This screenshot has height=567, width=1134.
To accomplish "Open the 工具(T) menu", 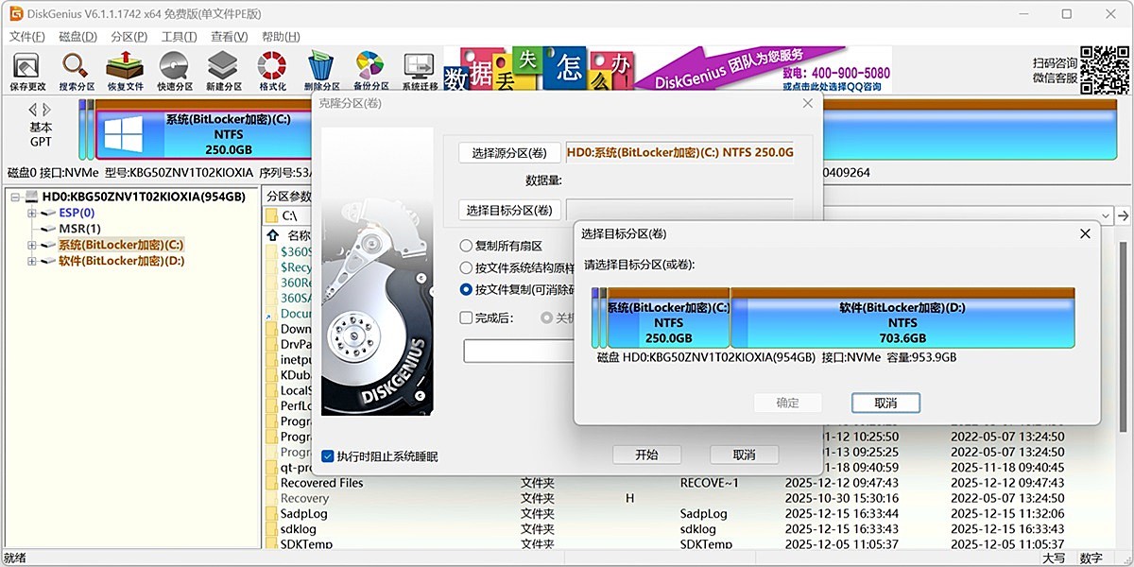I will pos(177,36).
